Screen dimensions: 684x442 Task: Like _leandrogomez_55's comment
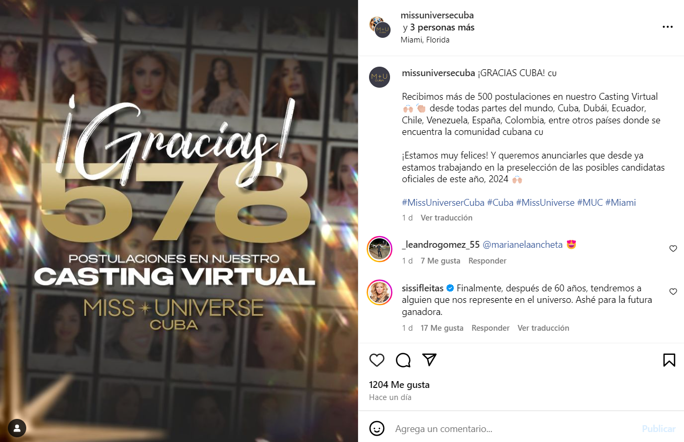tap(673, 249)
